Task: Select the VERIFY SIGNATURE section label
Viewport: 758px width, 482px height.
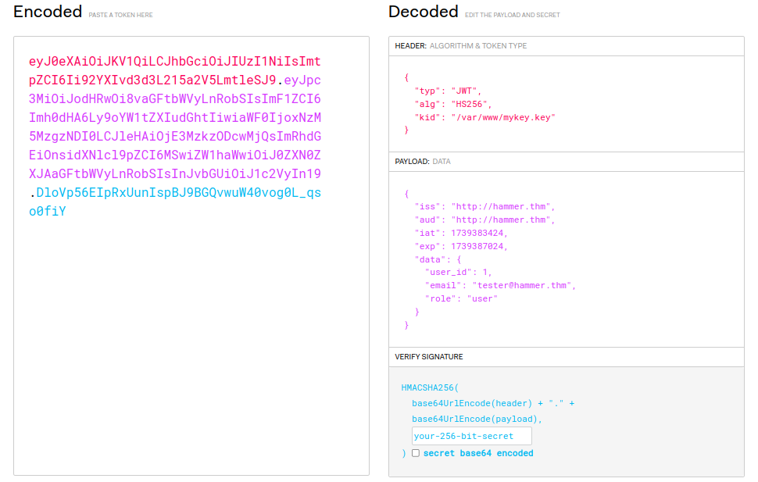Action: tap(429, 357)
